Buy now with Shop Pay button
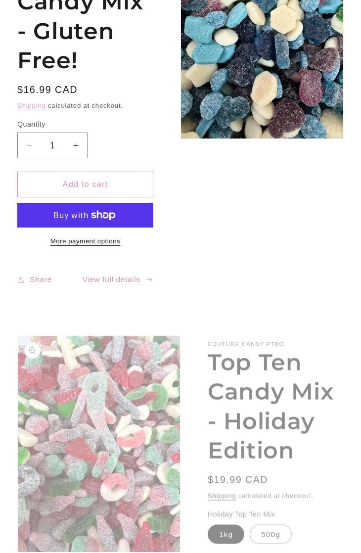 (x=86, y=215)
